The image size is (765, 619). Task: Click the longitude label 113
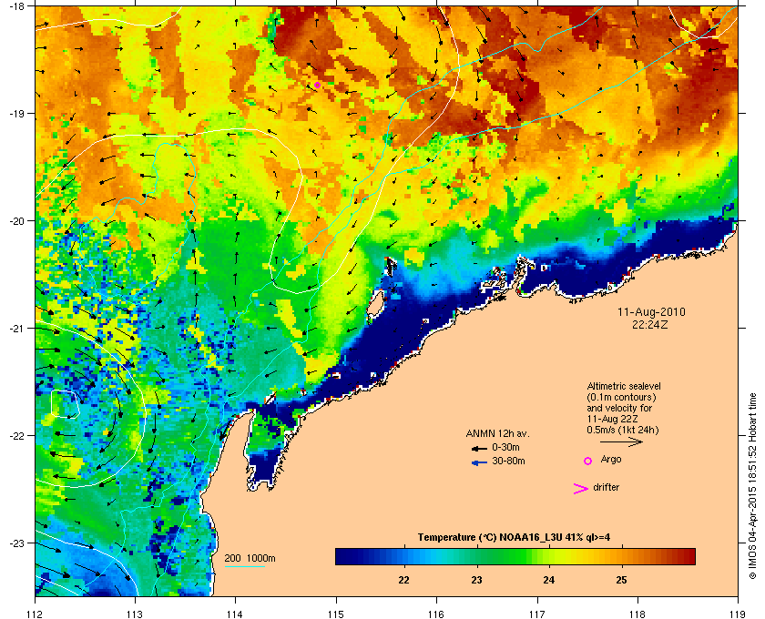(x=135, y=614)
